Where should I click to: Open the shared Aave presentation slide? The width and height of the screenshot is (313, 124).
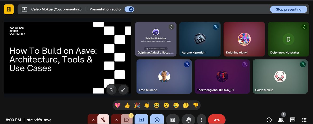68,58
